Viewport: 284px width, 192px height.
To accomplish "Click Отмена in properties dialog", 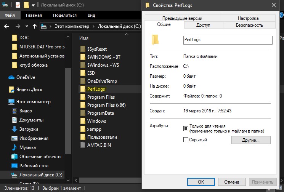I will pyautogui.click(x=232, y=182).
